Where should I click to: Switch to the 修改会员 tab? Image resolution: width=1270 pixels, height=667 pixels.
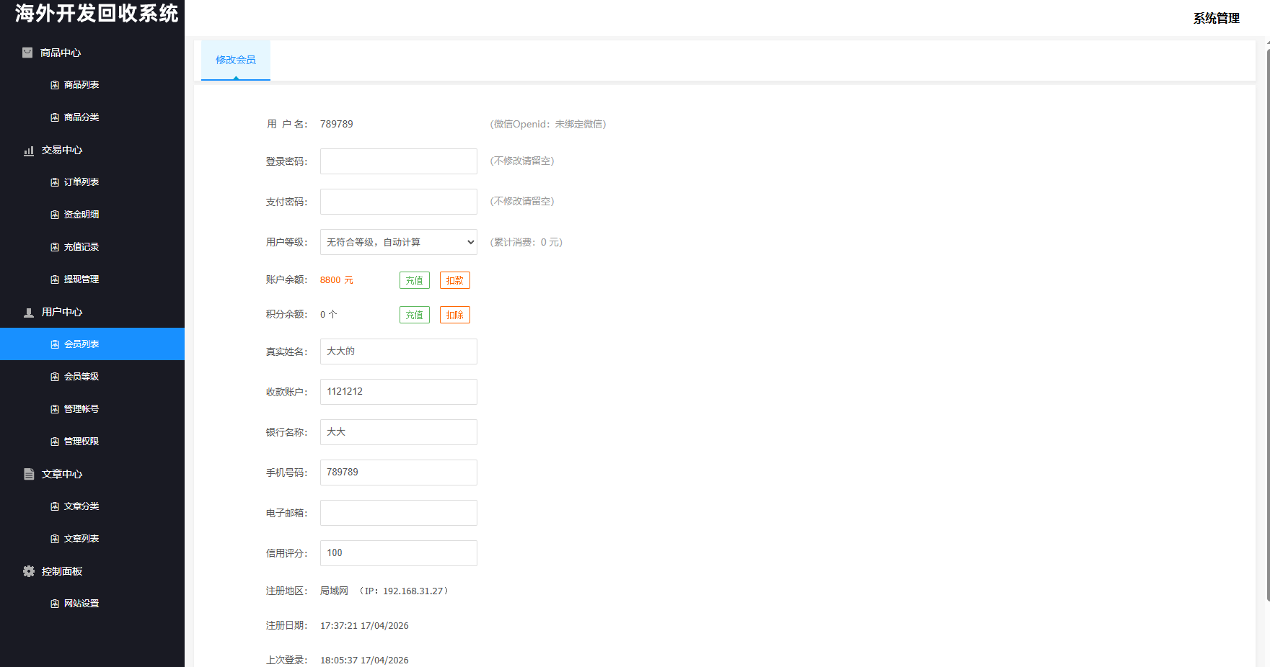coord(235,60)
